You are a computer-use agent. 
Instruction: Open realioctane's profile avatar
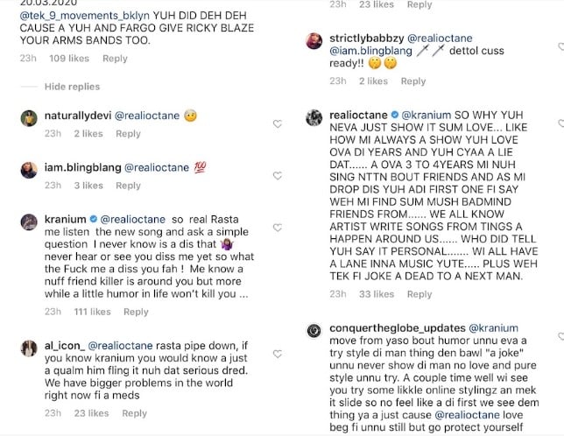314,118
